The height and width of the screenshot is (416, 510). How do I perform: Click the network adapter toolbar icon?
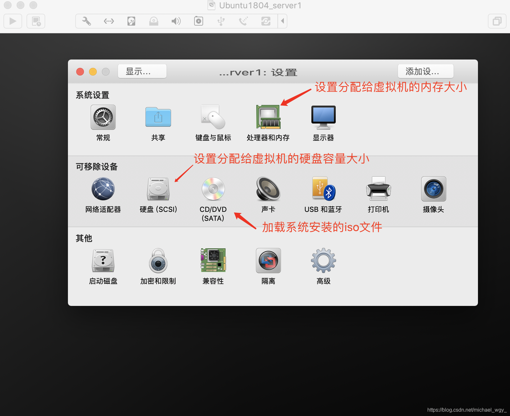tap(109, 21)
